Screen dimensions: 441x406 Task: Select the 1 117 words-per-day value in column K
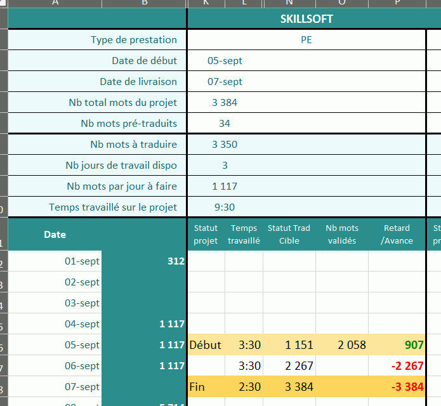(225, 186)
